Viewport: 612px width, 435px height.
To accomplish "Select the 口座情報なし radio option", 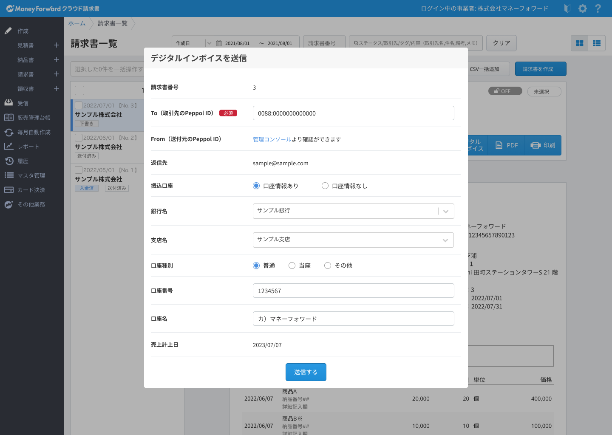I will [325, 185].
